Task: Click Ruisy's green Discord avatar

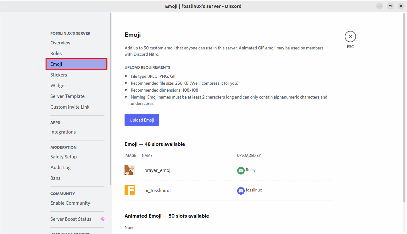Action: click(241, 170)
